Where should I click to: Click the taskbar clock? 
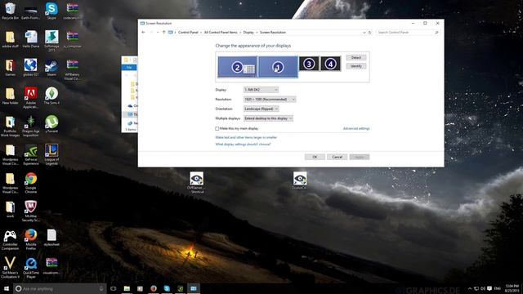(x=512, y=288)
